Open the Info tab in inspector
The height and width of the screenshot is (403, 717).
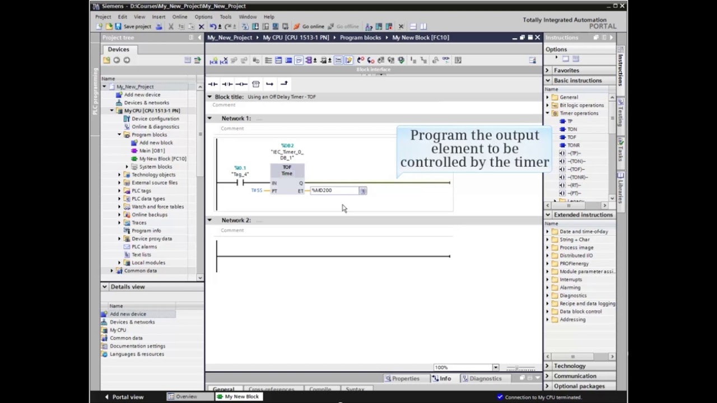[x=441, y=379]
